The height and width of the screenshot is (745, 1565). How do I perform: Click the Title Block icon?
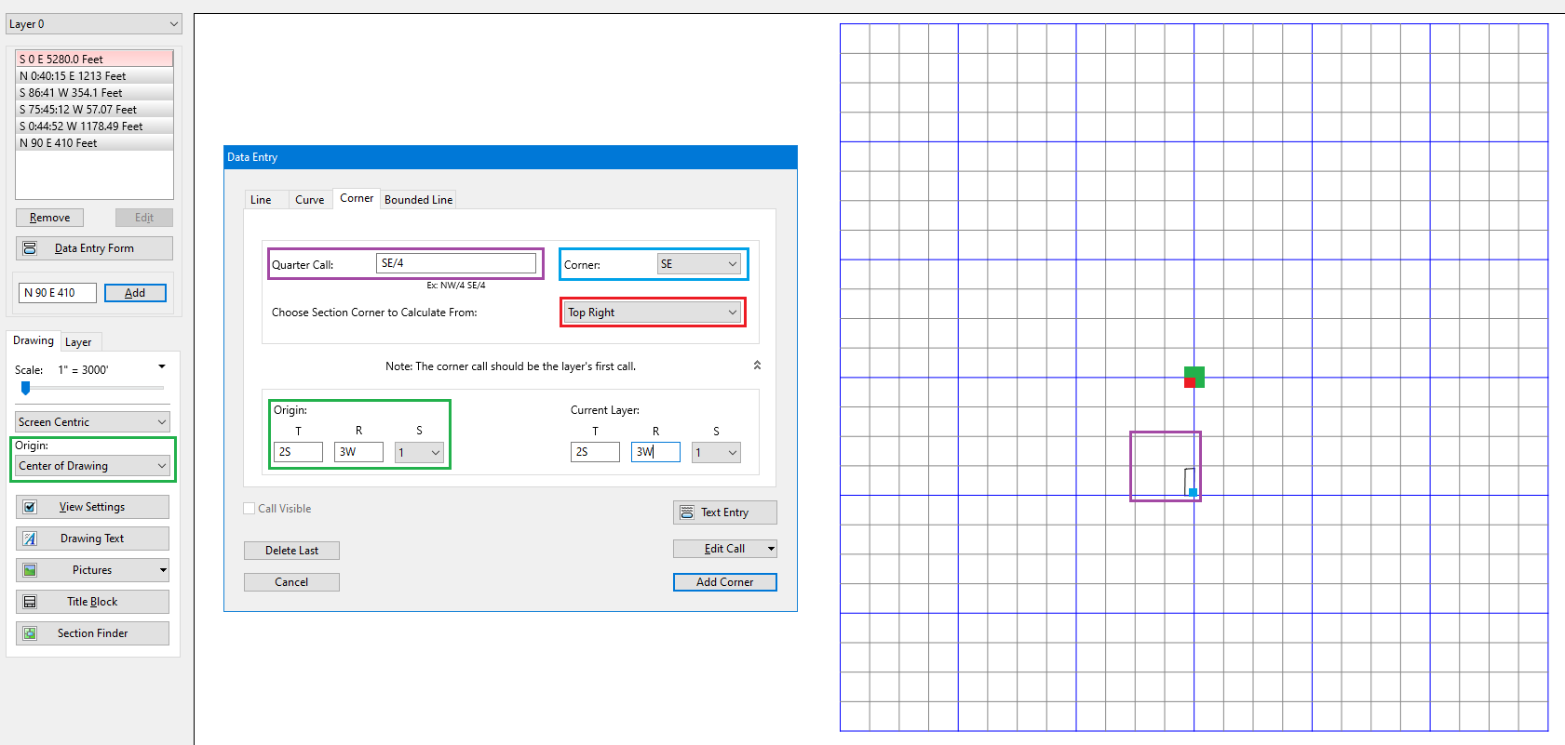(30, 602)
